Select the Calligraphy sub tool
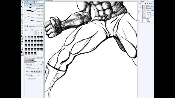Screen dimensions: 175x98 [x=34, y=14]
